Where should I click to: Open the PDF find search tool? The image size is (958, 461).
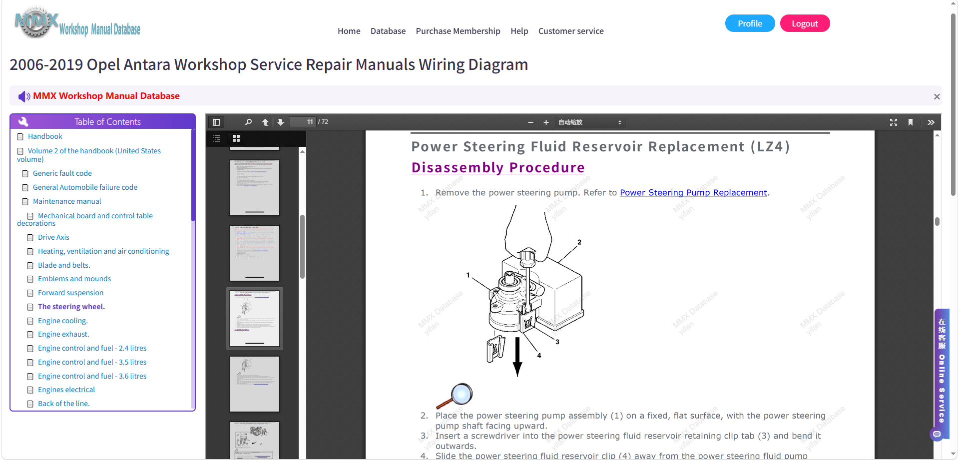248,122
